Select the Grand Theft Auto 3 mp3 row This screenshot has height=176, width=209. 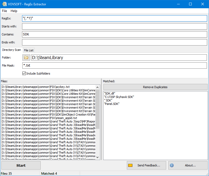(x=48, y=122)
